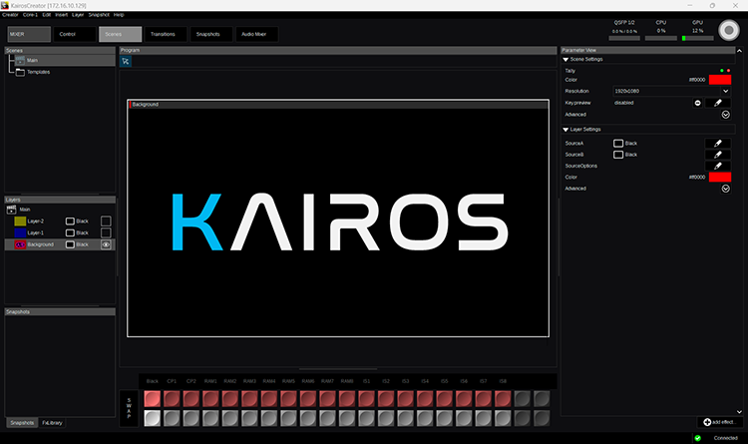This screenshot has width=748, height=444.
Task: Click the Black source icon on Layer-1
Action: (x=70, y=233)
